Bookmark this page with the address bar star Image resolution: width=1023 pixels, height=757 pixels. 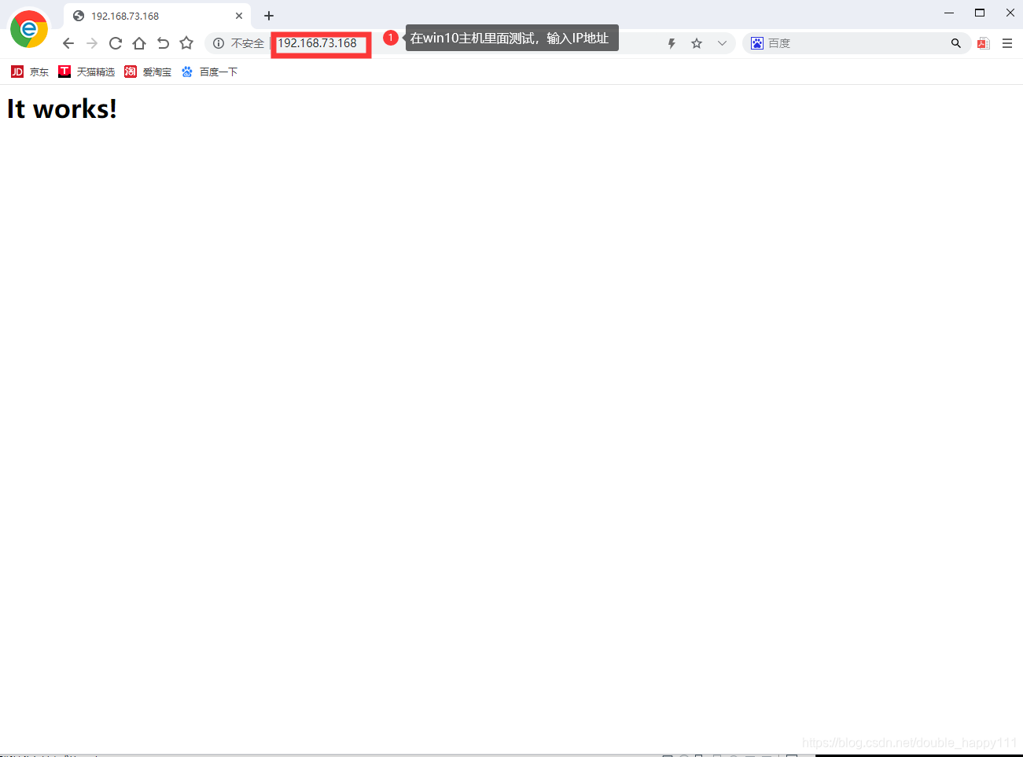697,43
